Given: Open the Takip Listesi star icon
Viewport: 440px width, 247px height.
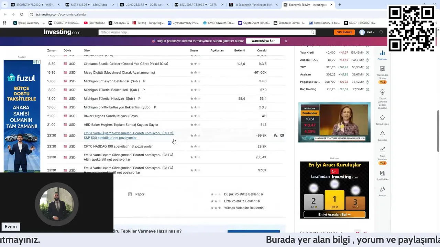Looking at the screenshot, I should pos(382,118).
